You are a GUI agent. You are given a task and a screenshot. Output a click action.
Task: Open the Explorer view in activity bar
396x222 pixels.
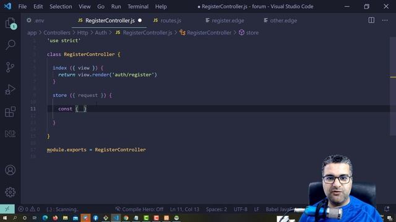10,23
